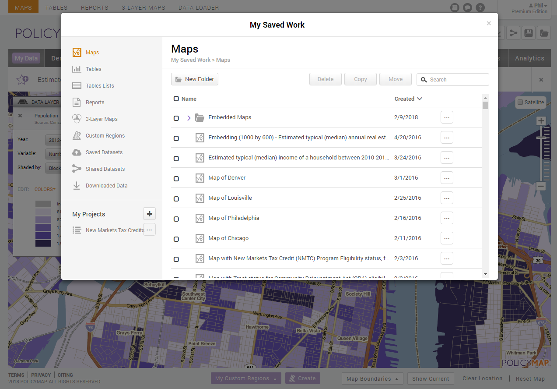Click the share icon in top toolbar
Image resolution: width=557 pixels, height=389 pixels.
pos(513,33)
